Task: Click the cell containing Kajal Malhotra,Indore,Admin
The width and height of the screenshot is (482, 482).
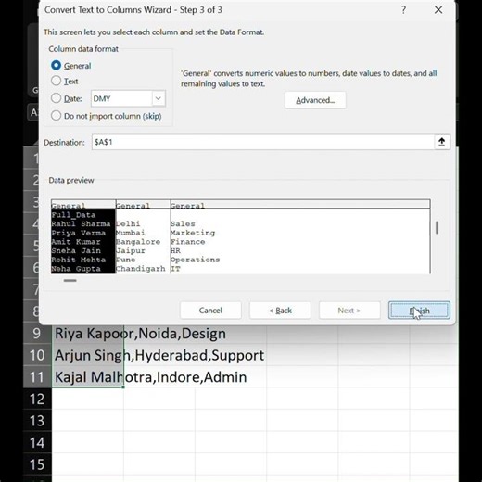Action: pos(88,377)
